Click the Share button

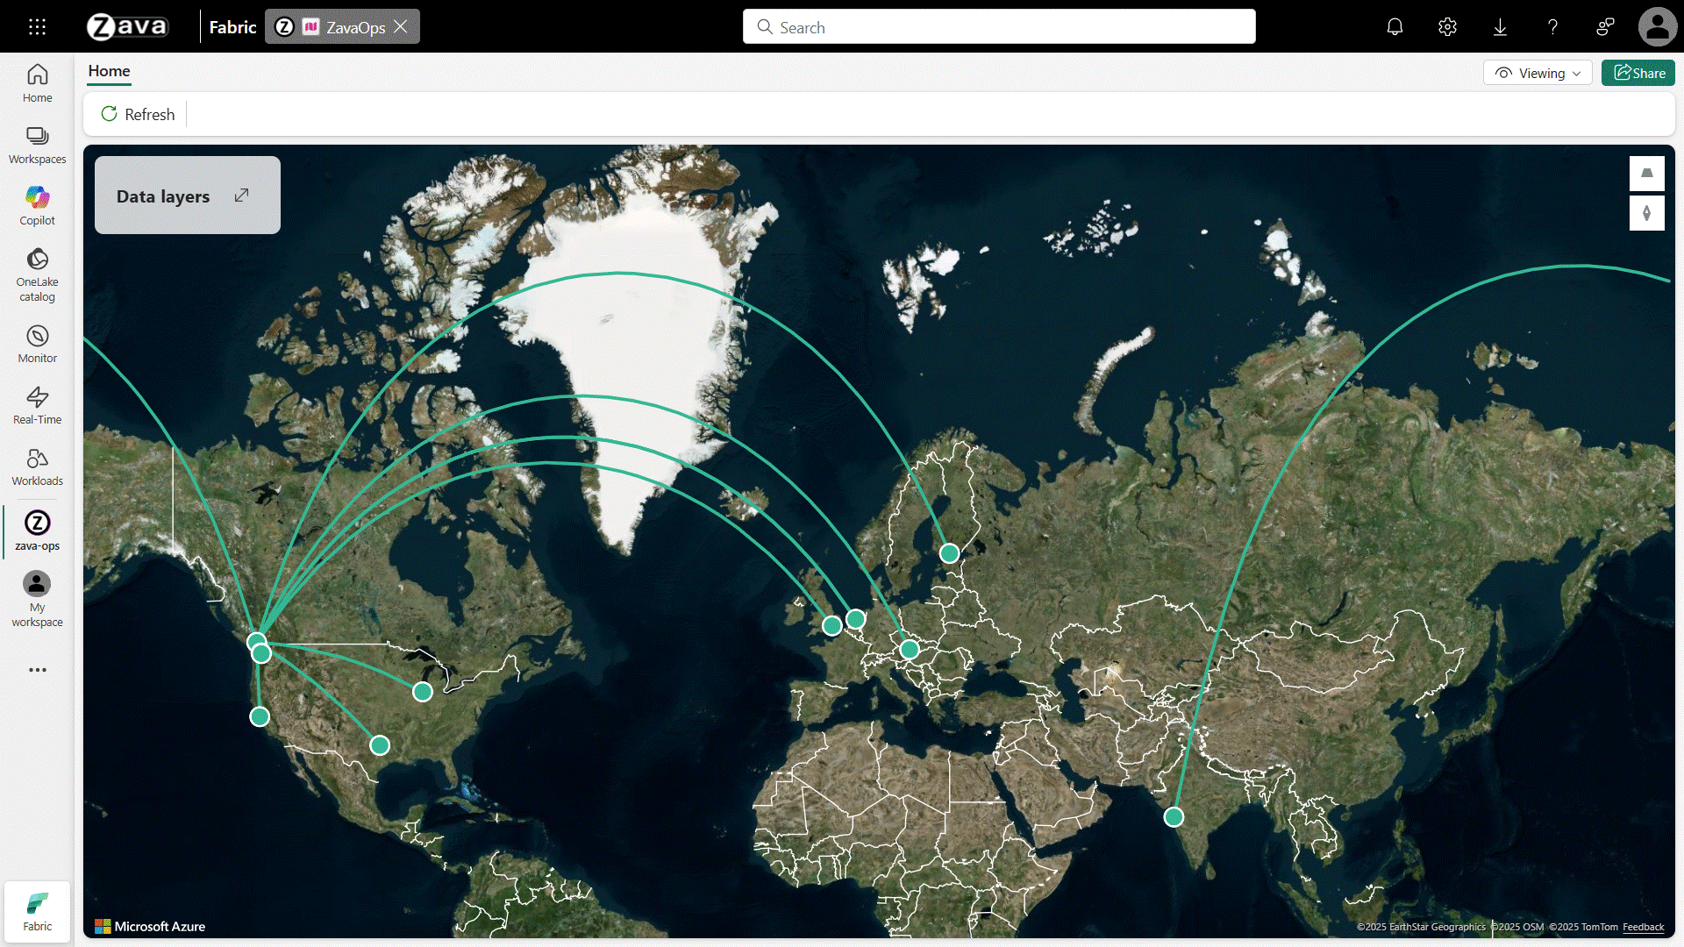coord(1638,73)
